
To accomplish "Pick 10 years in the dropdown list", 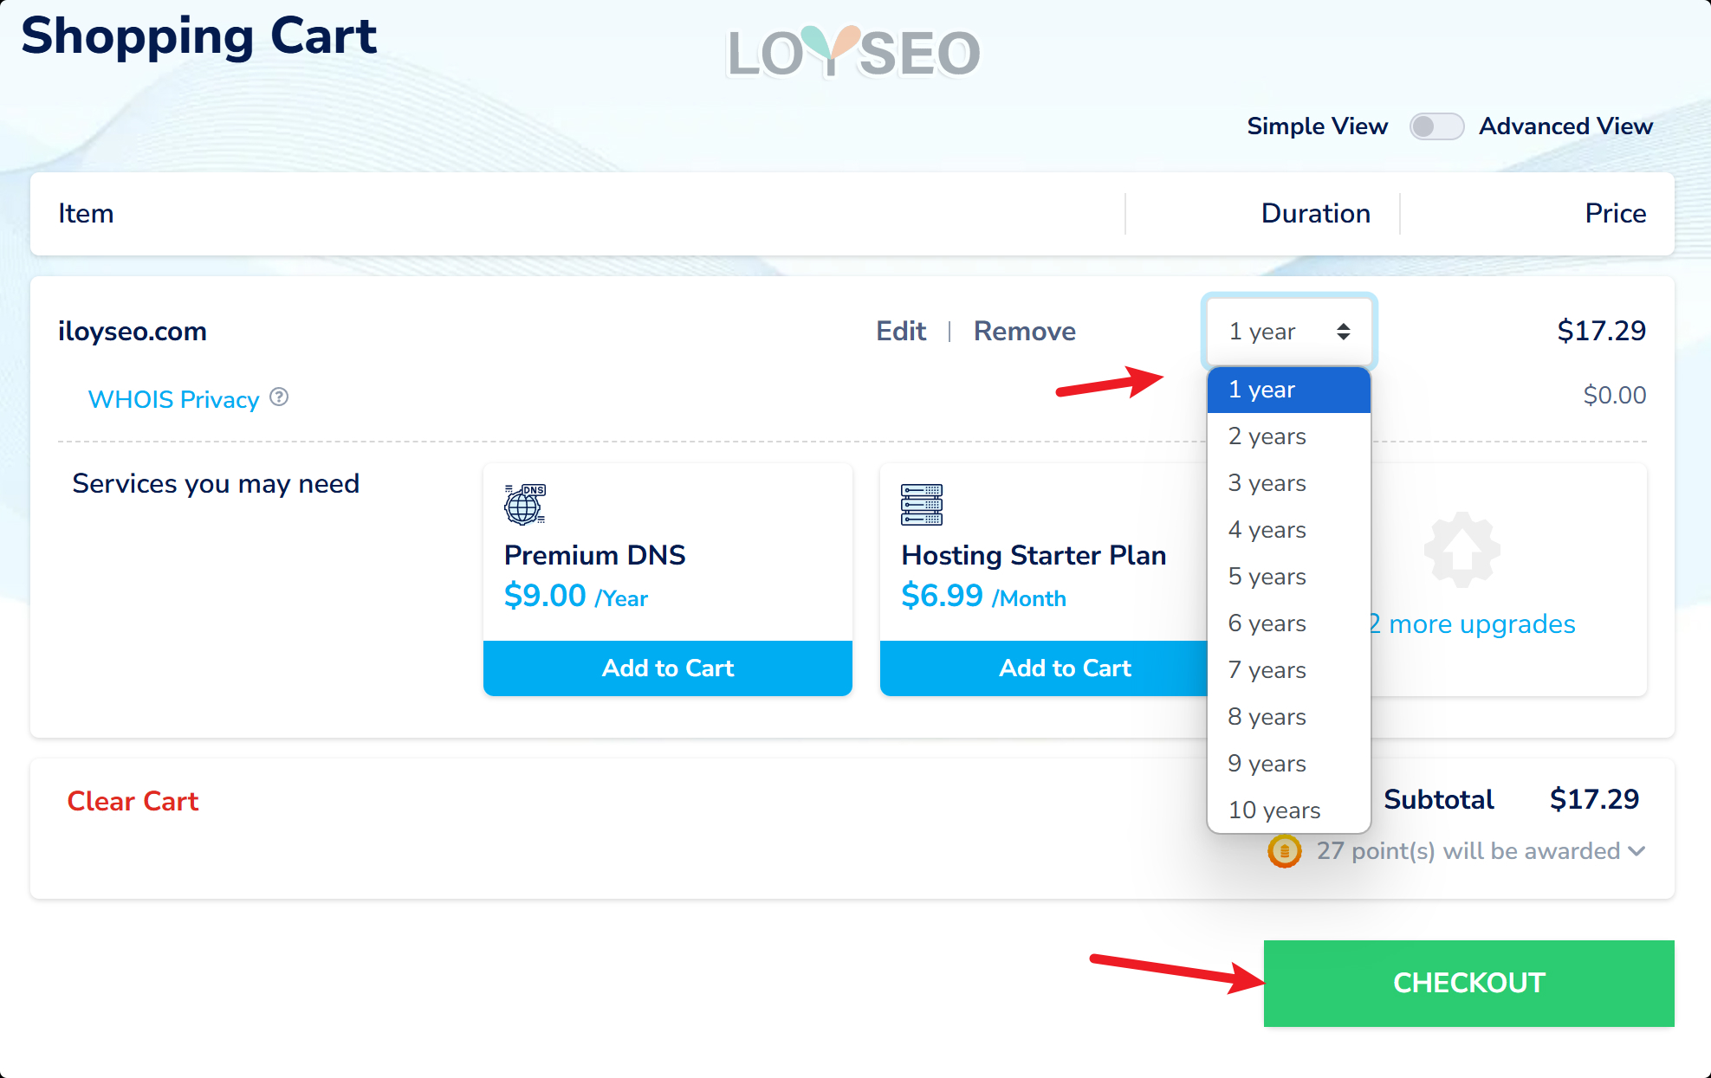I will point(1274,810).
